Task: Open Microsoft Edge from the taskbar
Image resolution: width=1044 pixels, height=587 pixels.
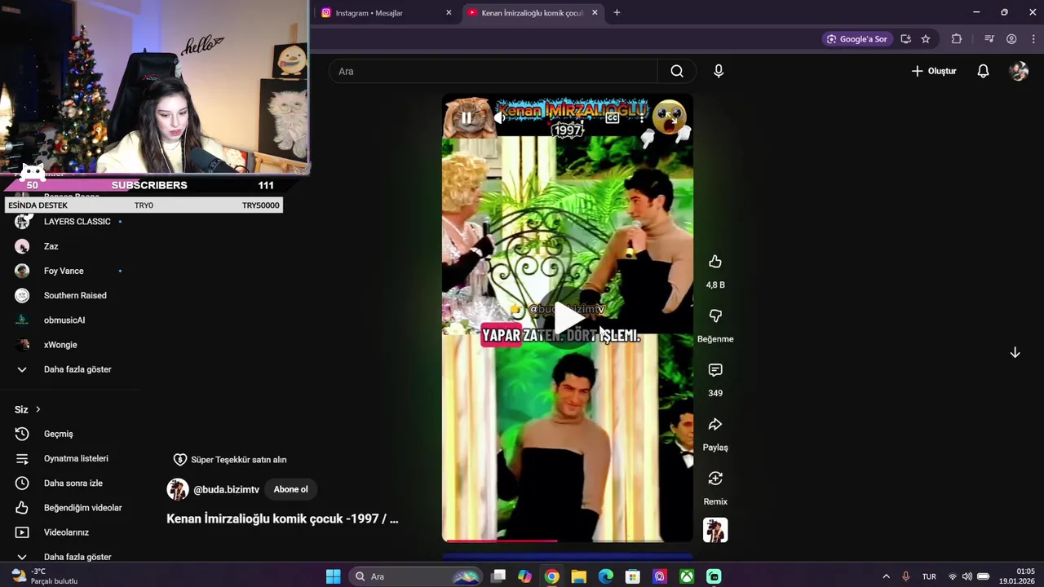Action: click(x=605, y=576)
